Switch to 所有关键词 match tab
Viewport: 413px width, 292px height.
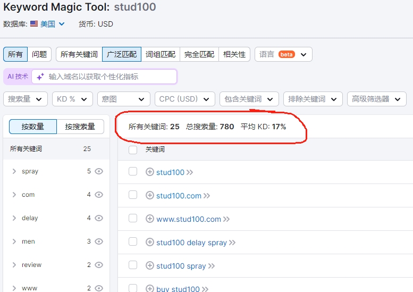[79, 54]
